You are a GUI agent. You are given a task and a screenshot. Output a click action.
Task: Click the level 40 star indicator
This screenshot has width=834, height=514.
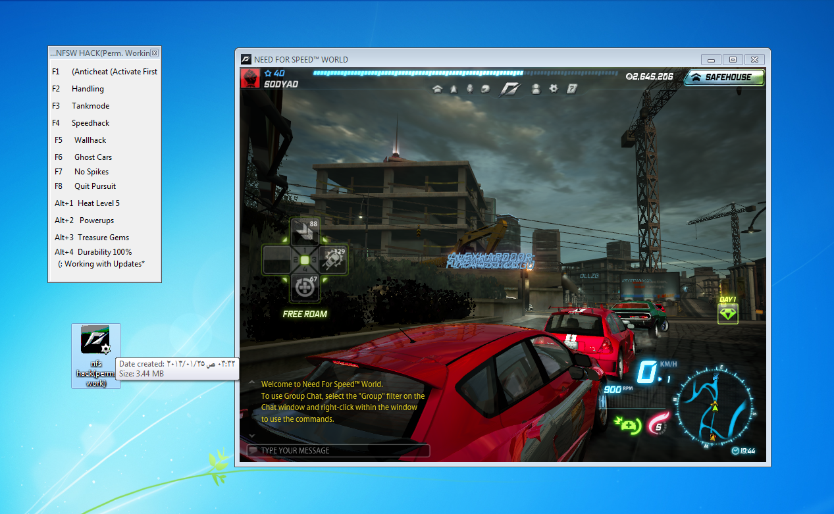tap(274, 73)
